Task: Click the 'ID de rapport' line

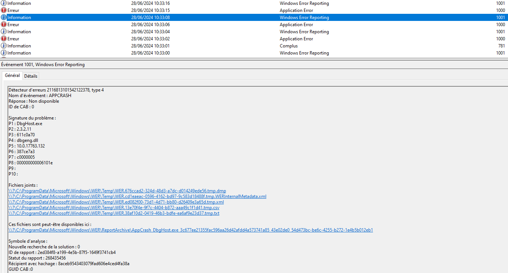Action: pyautogui.click(x=62, y=252)
